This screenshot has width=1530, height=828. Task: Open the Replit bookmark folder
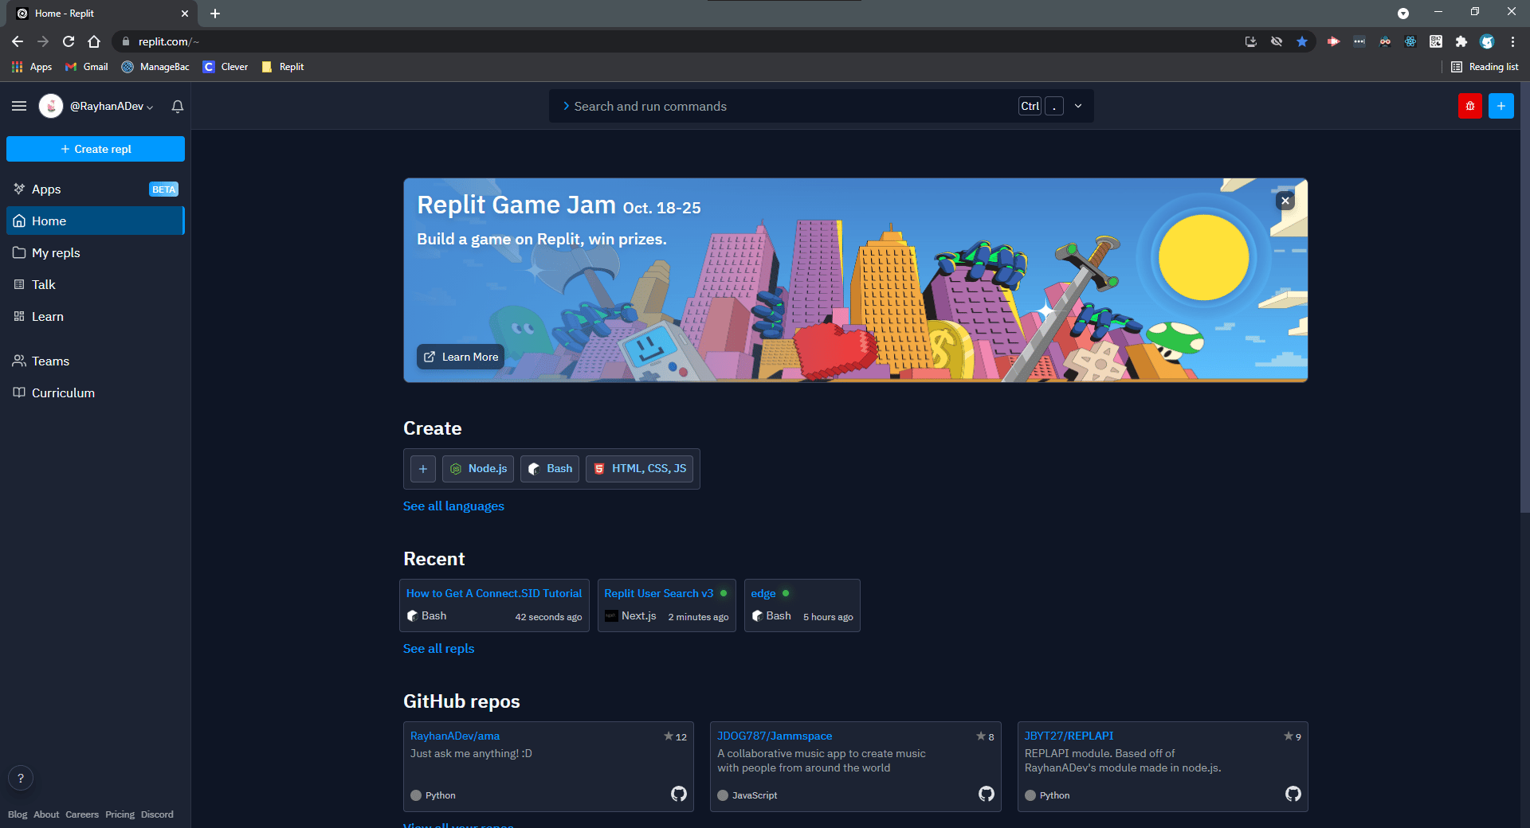click(283, 67)
